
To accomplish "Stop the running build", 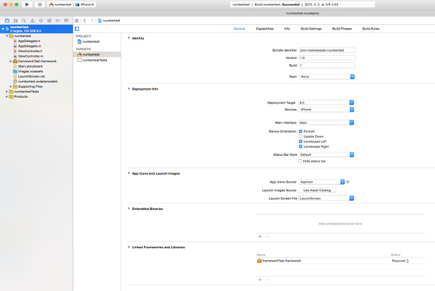I will click(39, 5).
